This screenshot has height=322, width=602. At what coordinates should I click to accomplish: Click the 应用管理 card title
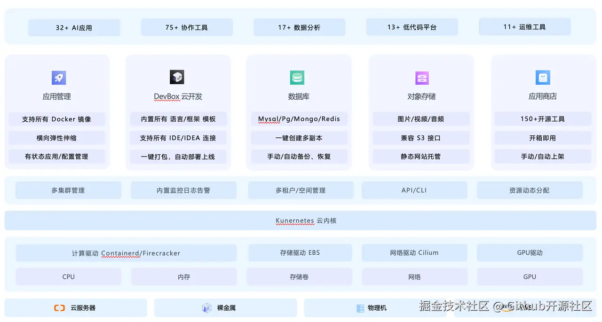[x=57, y=96]
